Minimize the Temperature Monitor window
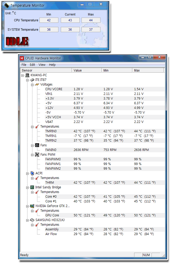The image size is (170, 263). tap(82, 4)
